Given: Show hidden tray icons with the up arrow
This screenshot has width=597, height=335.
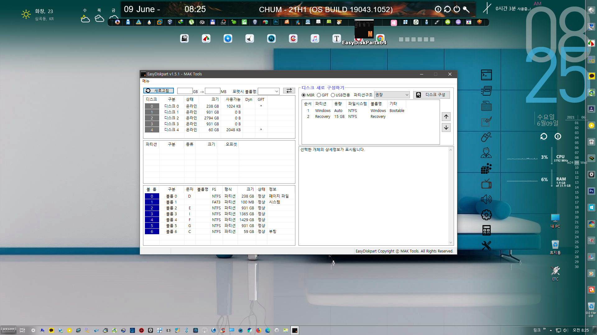Looking at the screenshot, I should [x=551, y=330].
